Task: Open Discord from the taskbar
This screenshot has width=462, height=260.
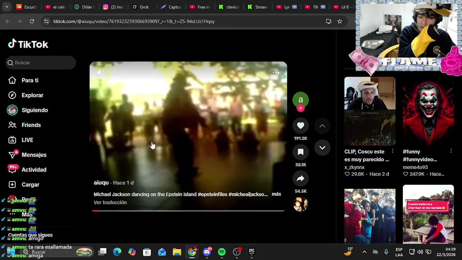Action: tap(207, 252)
